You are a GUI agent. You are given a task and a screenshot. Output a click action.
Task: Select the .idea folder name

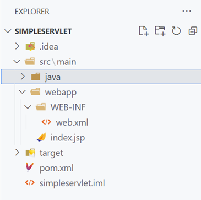point(49,47)
